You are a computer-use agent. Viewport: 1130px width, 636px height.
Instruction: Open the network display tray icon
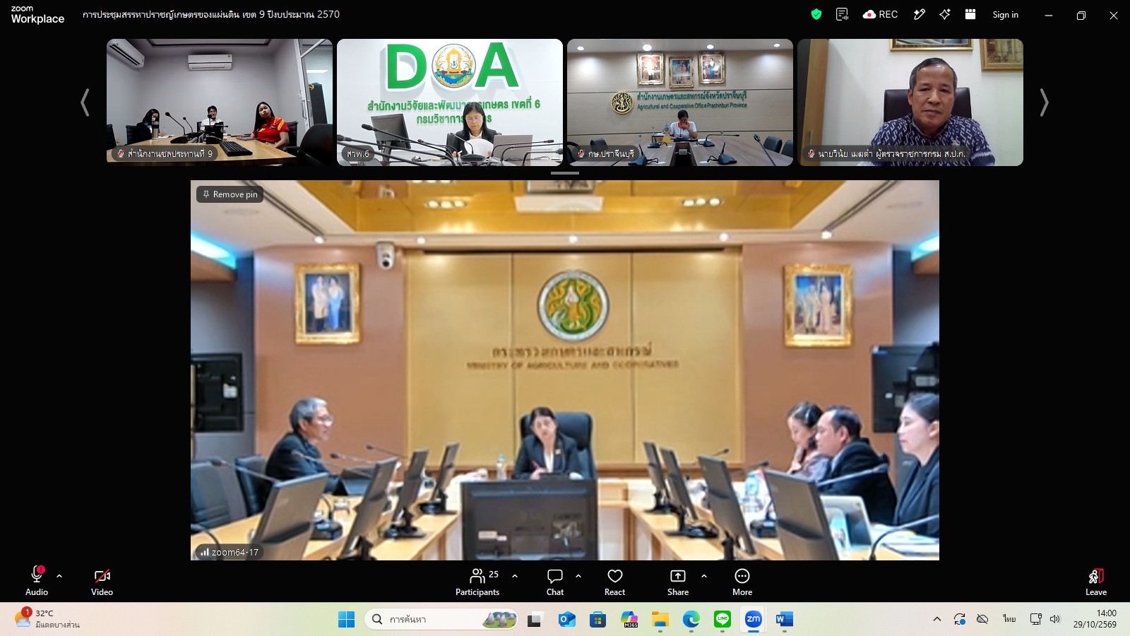pyautogui.click(x=1036, y=619)
